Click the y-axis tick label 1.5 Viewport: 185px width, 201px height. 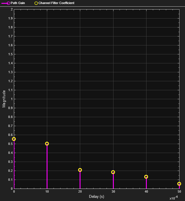(10, 54)
